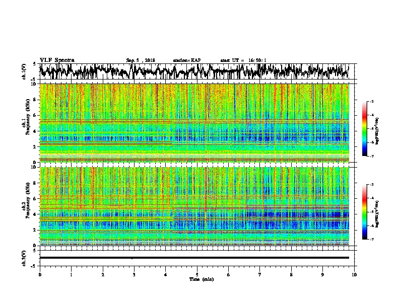Click the "-5" tick on ch.1 colorbar
This screenshot has height=308, width=399.
372,129
